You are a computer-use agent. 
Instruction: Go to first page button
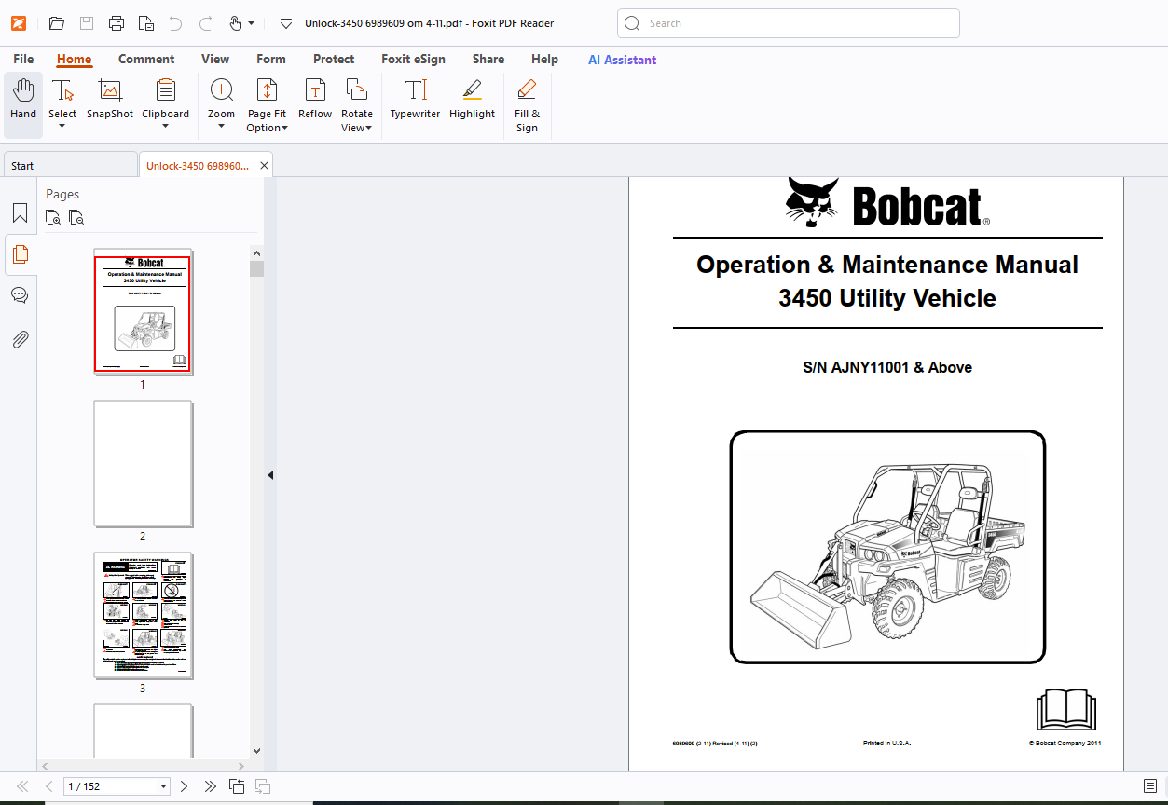pos(22,786)
